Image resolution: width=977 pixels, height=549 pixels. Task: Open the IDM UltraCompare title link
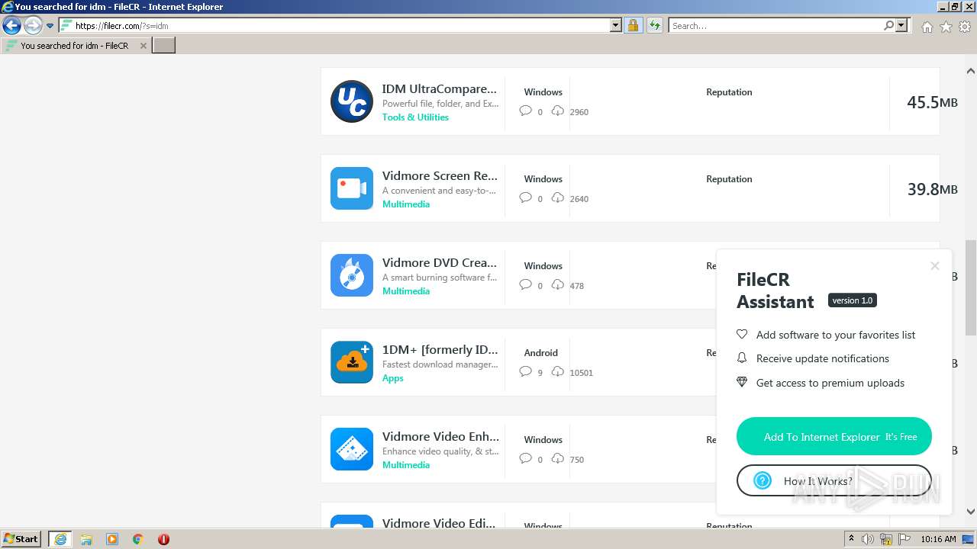pos(440,88)
